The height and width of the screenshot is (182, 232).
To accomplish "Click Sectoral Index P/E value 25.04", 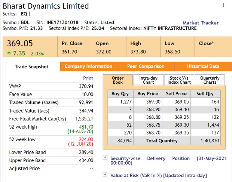I will click(98, 28).
